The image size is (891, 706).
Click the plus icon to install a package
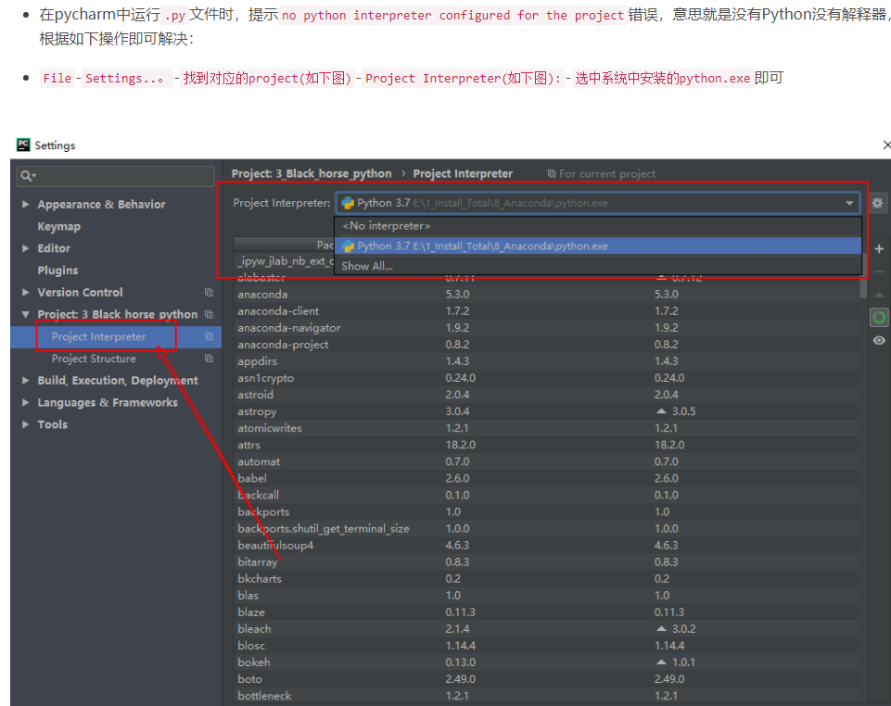(x=877, y=248)
